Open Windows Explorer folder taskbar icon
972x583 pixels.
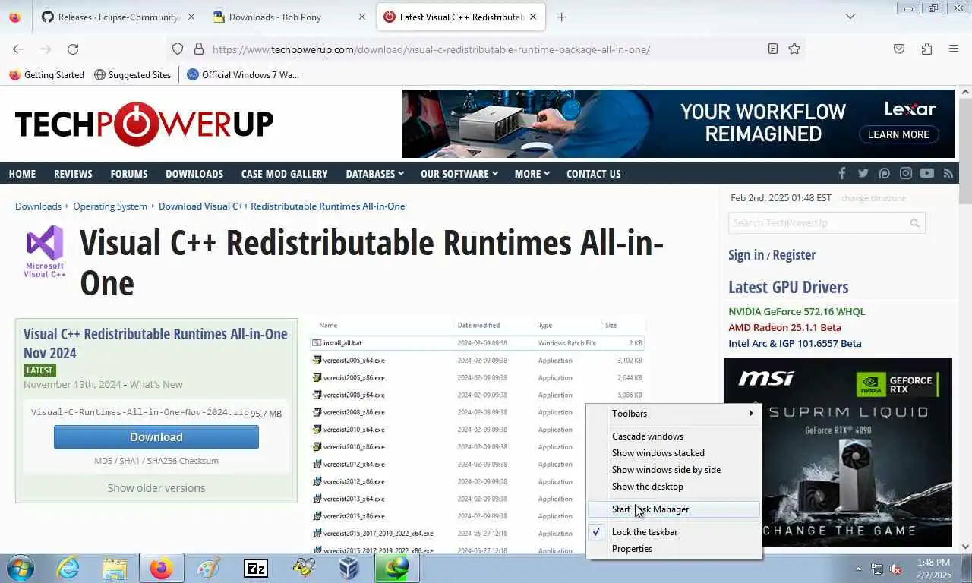point(115,568)
